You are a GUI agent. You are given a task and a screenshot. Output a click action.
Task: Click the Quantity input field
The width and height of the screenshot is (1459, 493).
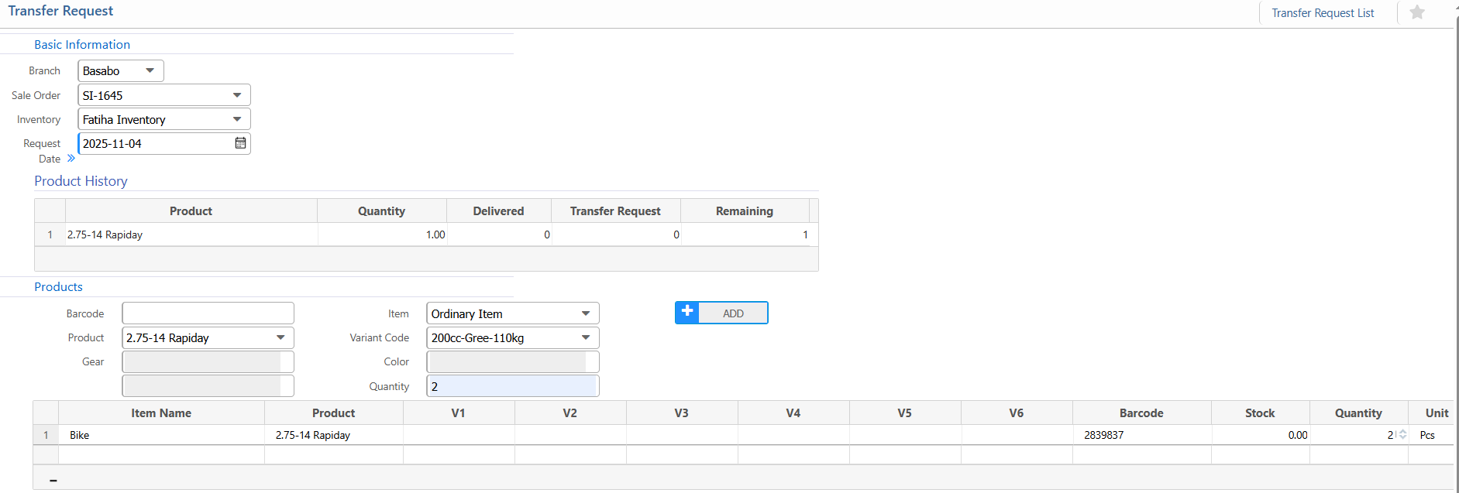point(512,386)
